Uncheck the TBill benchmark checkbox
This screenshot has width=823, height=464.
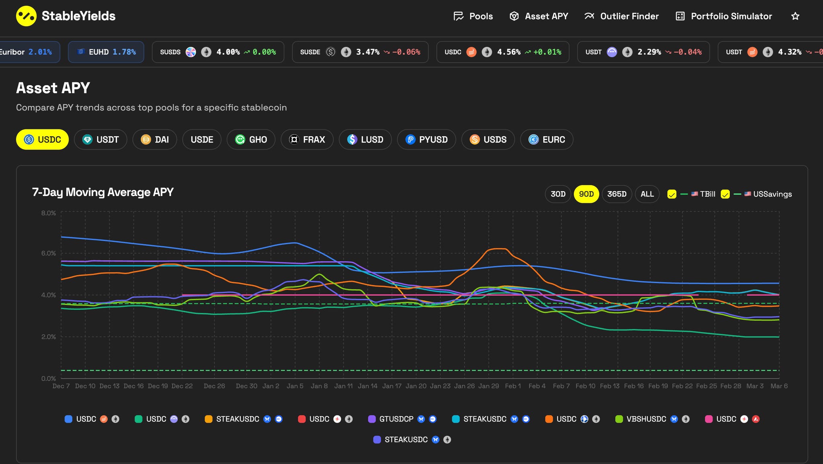pos(672,194)
